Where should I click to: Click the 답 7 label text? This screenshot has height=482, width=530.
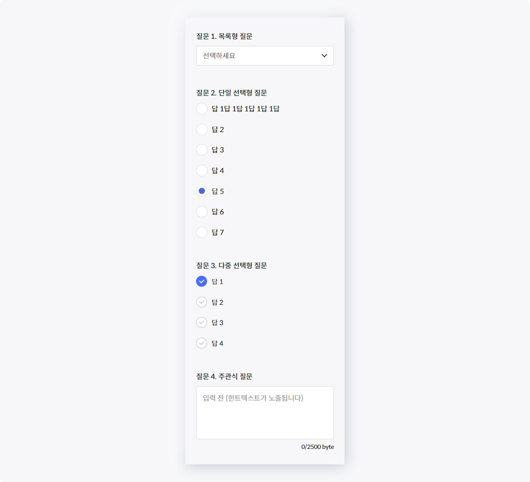pos(218,232)
